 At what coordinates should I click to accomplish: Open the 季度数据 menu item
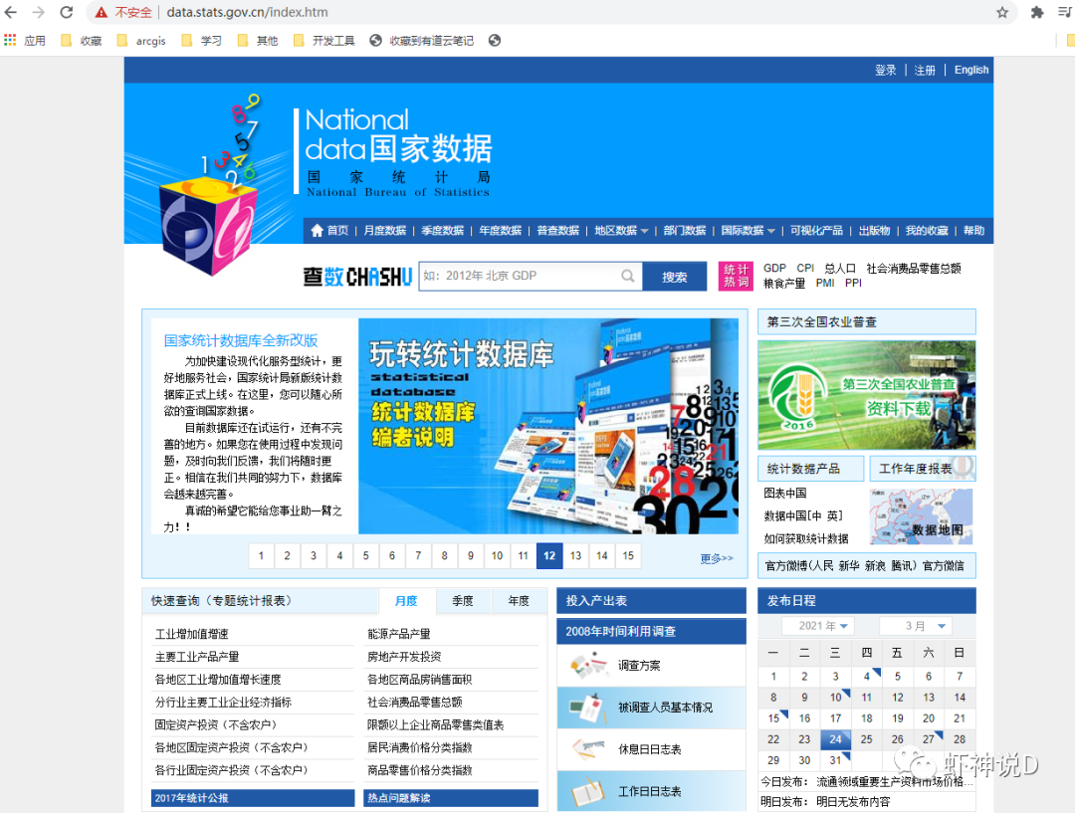coord(442,230)
